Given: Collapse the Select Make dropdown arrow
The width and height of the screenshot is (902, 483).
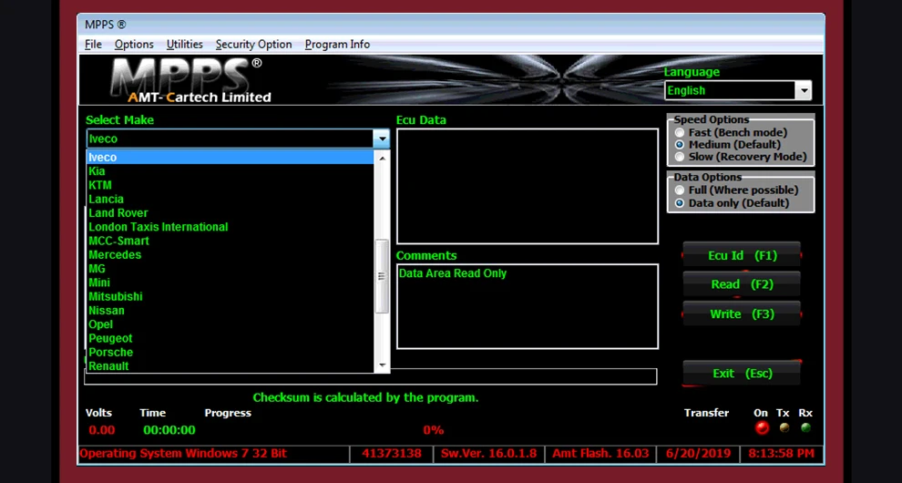Looking at the screenshot, I should point(381,139).
